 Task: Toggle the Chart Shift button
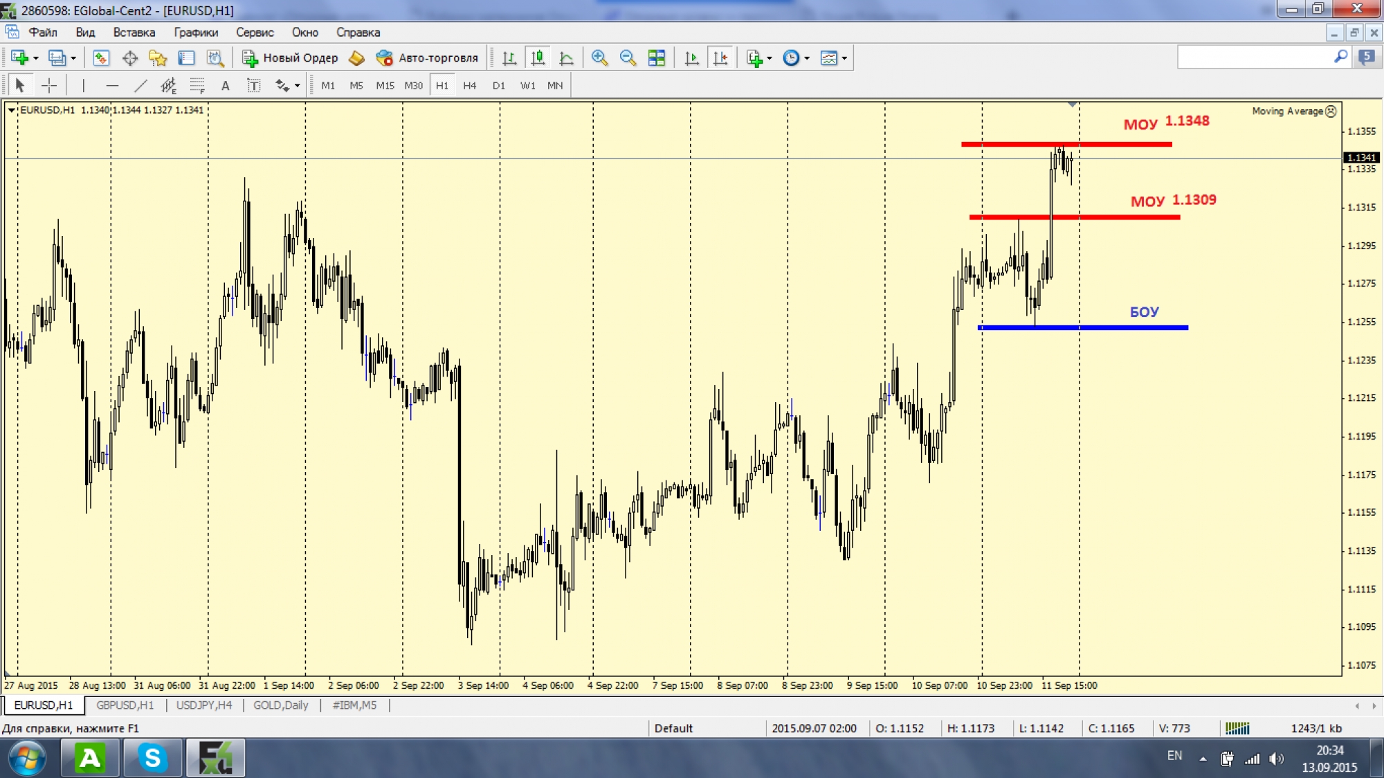tap(720, 58)
